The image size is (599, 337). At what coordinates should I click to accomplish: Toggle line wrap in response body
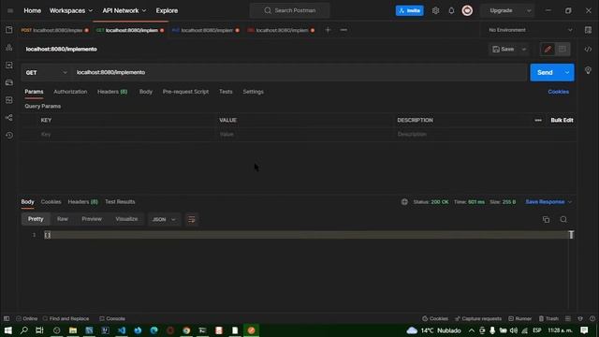[191, 219]
